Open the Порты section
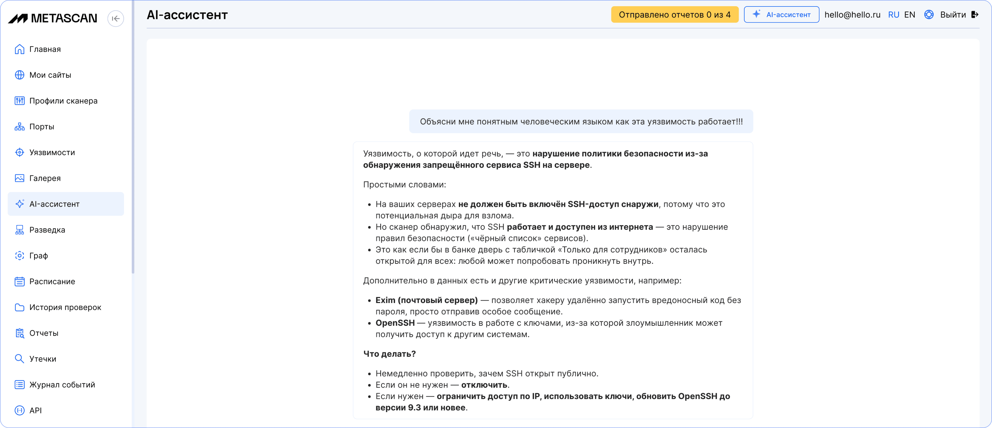 (66, 127)
